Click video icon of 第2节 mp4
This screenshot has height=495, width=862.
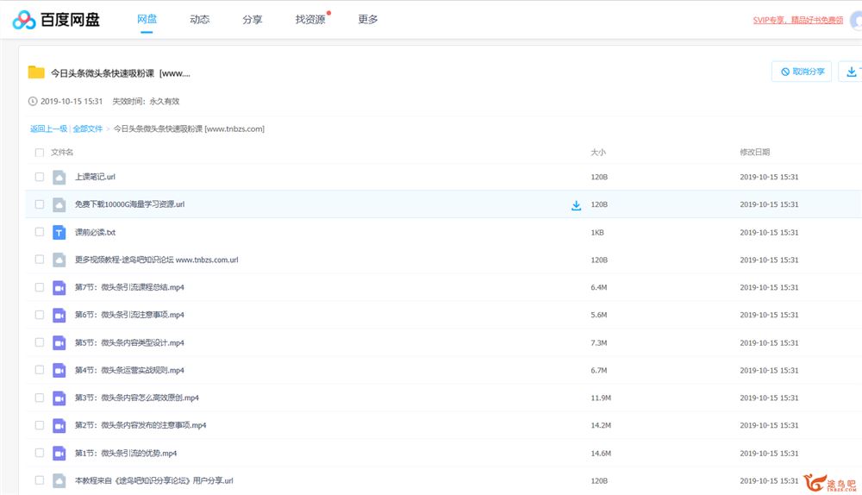tap(59, 425)
